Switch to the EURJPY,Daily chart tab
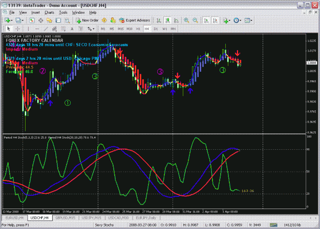Screen dimensions: 320x229 (146, 218)
